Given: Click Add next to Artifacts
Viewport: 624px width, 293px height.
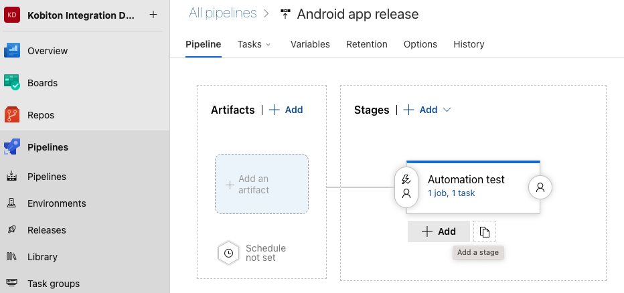Looking at the screenshot, I should pyautogui.click(x=286, y=110).
